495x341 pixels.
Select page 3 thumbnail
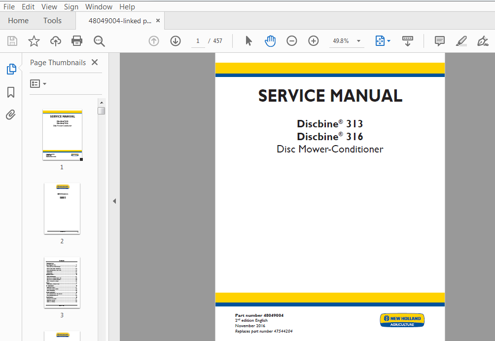tap(62, 283)
